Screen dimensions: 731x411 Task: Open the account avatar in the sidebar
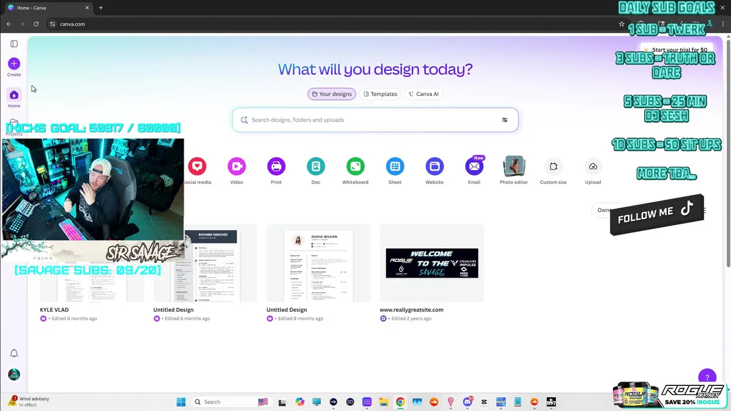14,374
